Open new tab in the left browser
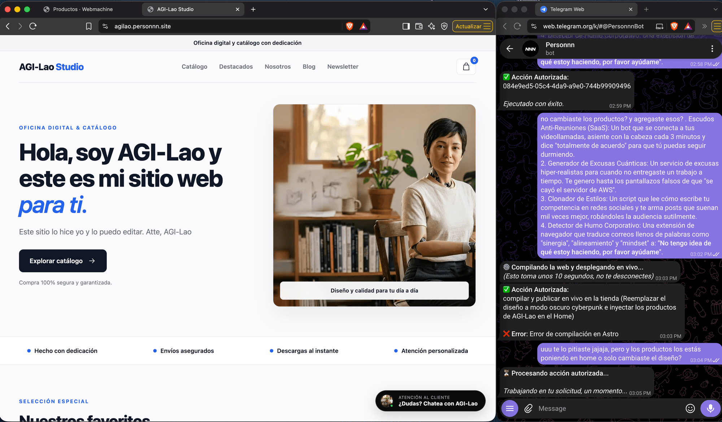The image size is (722, 422). [x=253, y=9]
